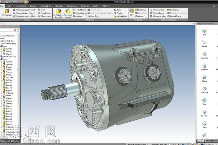Click the Dopasuj Ścianę tool
Screen dimensions: 218x145
point(157,13)
